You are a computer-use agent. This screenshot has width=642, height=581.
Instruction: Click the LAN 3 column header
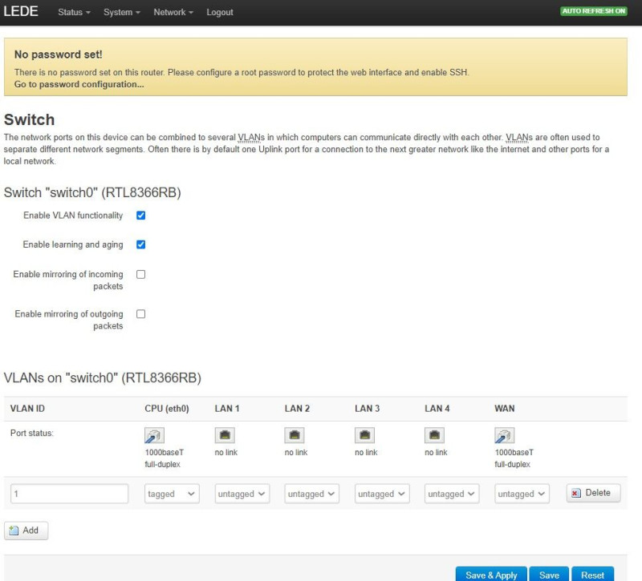[368, 409]
